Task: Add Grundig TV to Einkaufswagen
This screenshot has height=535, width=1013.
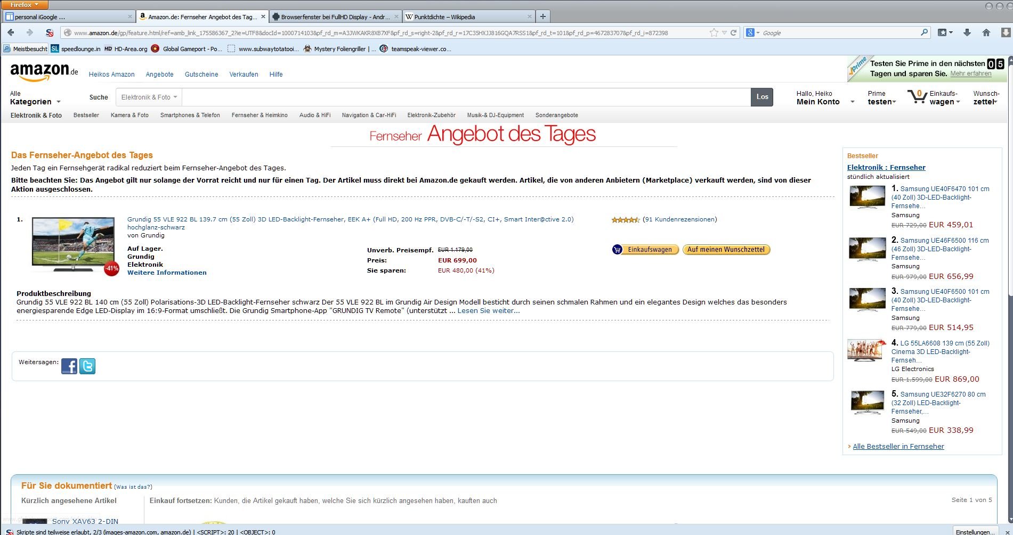Action: pyautogui.click(x=645, y=250)
